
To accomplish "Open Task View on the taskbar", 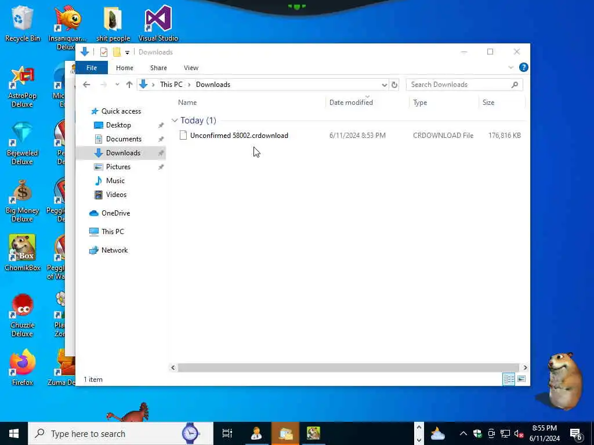I will coord(227,433).
